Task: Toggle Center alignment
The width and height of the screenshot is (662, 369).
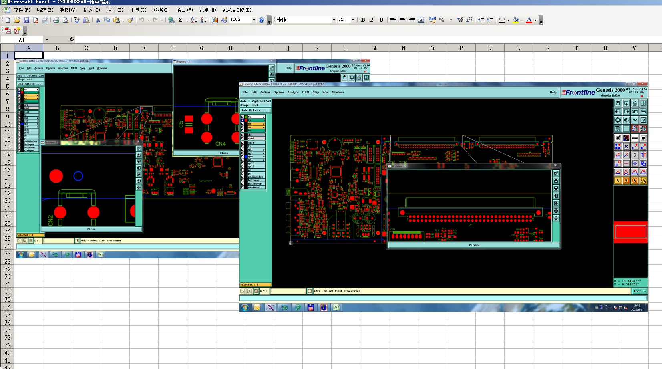Action: pyautogui.click(x=402, y=20)
